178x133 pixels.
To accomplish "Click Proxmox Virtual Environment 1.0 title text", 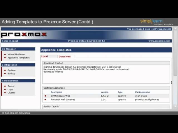I will point(86,41).
